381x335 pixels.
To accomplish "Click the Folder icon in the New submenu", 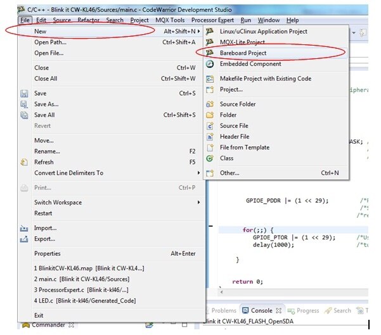I will click(209, 115).
